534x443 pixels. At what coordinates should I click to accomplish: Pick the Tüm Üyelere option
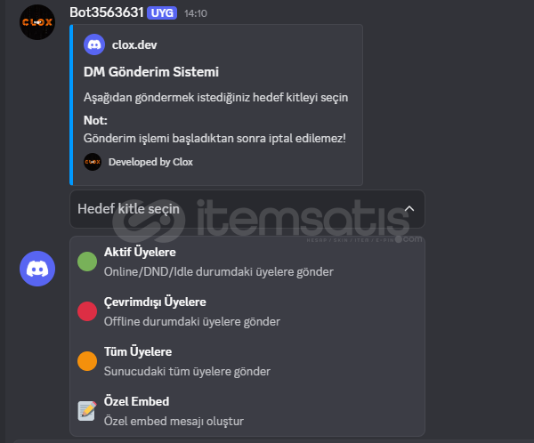point(247,361)
